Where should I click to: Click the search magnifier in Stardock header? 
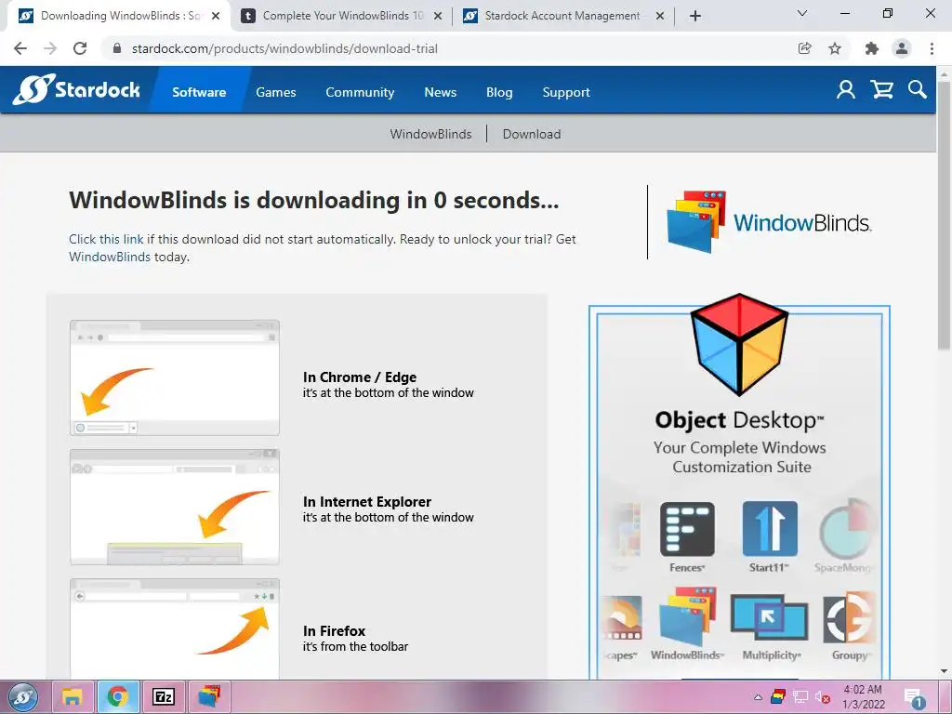918,90
